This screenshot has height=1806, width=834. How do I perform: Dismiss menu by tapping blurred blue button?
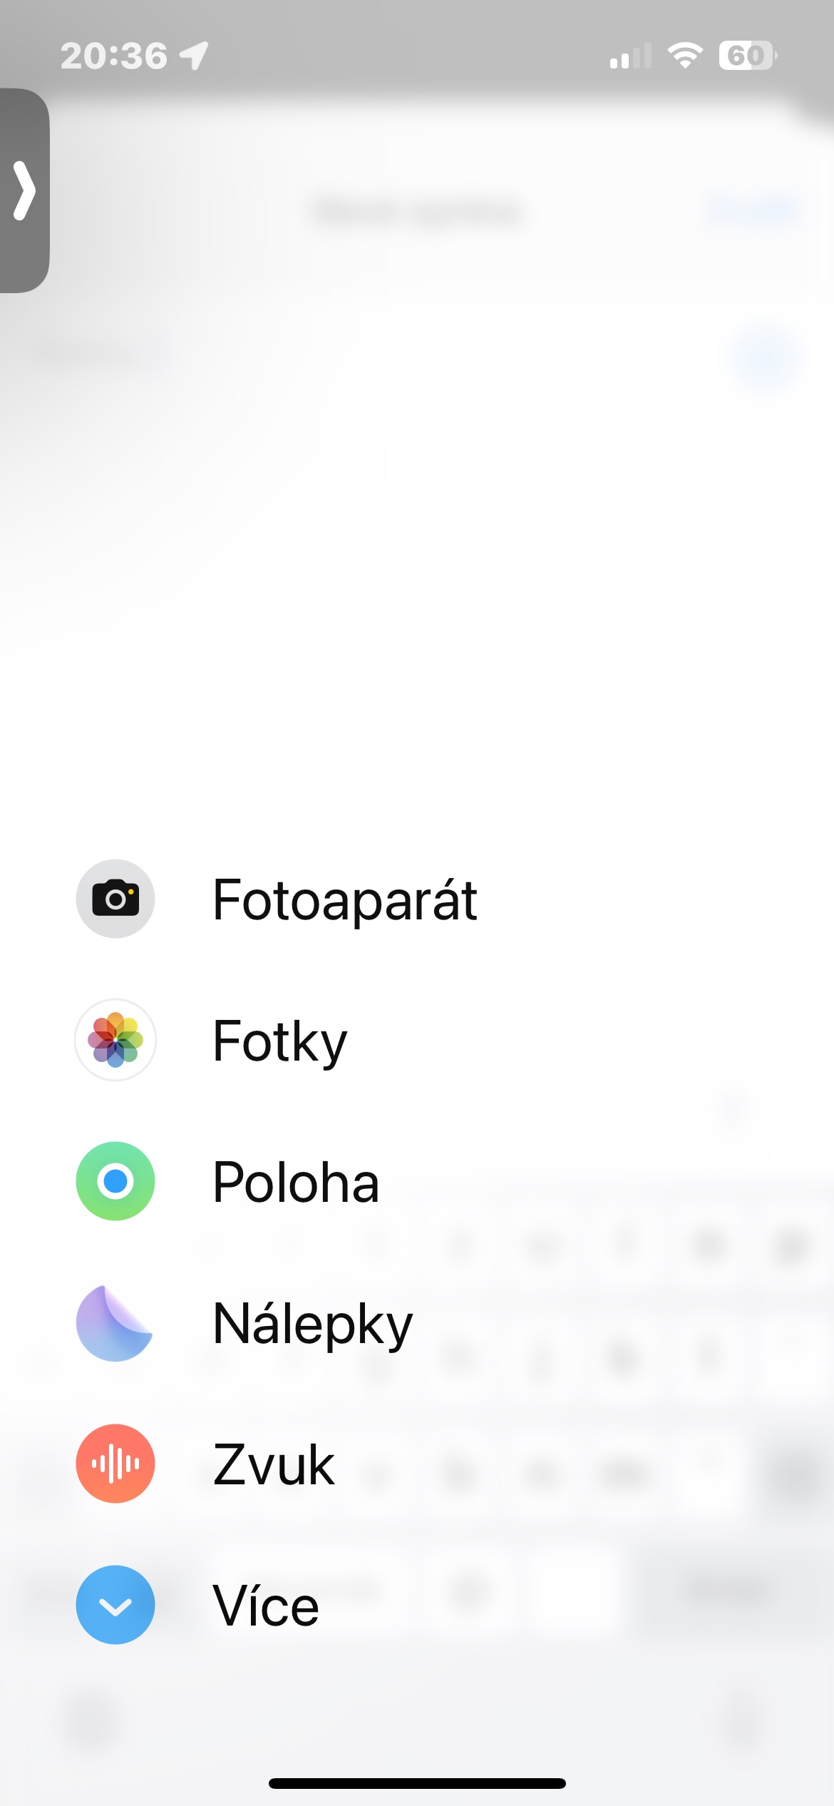pos(766,359)
